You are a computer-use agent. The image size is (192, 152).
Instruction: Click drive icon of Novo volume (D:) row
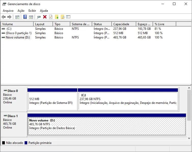(x=3, y=37)
